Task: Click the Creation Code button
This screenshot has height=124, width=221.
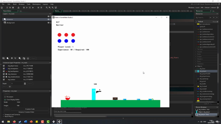Action: coord(30,109)
